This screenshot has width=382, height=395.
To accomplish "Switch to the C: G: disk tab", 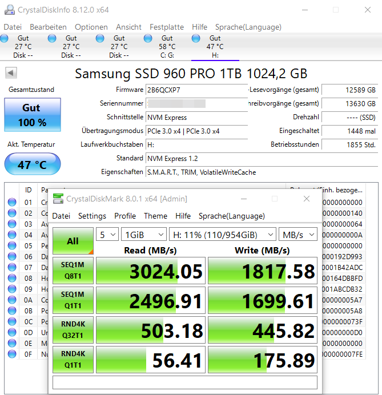I will pos(167,47).
